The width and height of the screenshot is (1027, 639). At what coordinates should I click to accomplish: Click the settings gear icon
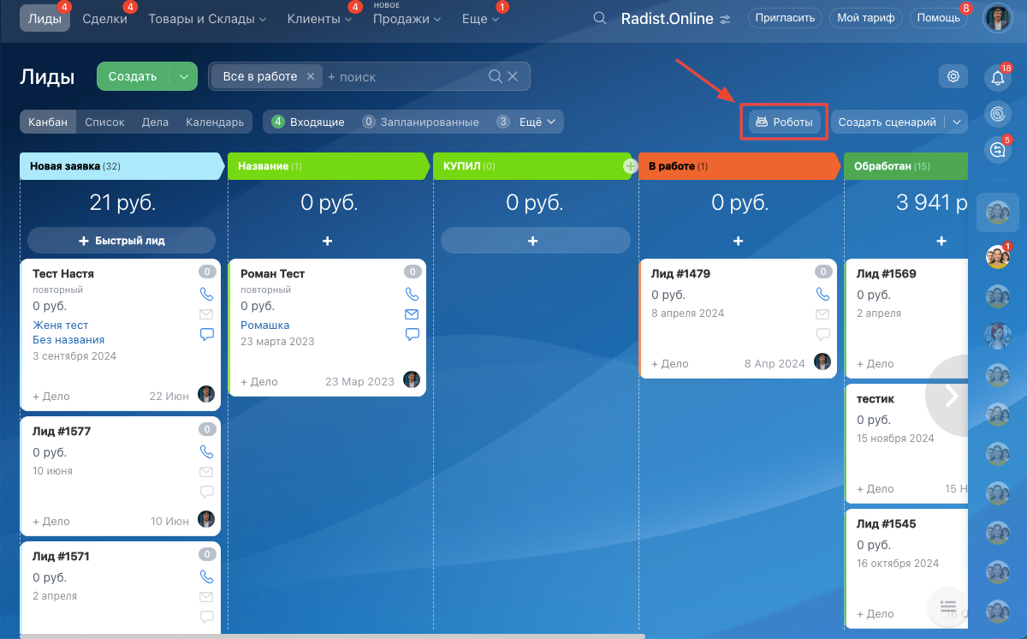[953, 76]
